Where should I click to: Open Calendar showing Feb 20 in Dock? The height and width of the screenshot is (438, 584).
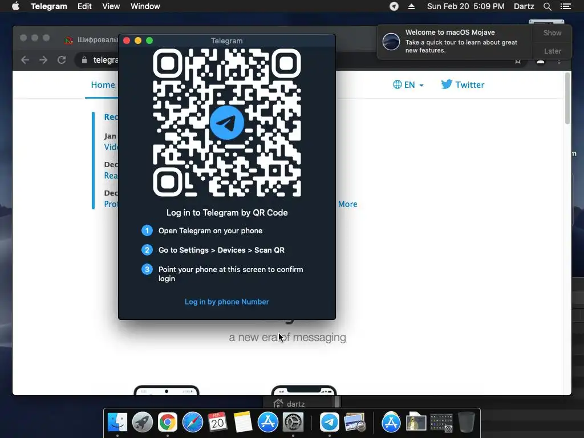point(217,423)
